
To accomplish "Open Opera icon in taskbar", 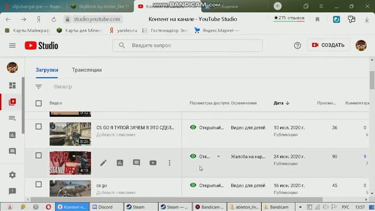I will click(48, 207).
